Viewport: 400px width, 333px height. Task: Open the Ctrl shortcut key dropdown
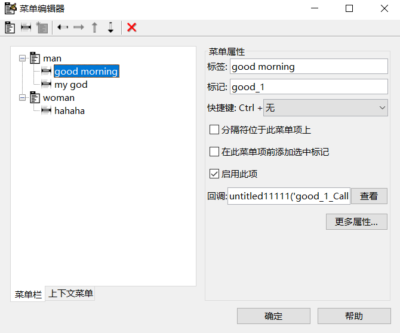(325, 108)
